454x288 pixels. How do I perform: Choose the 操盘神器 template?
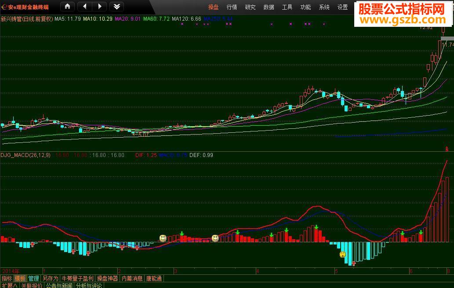pyautogui.click(x=107, y=278)
